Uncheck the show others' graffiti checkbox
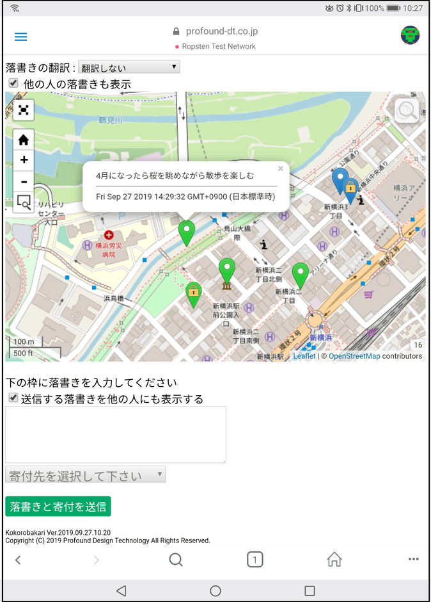 (x=13, y=83)
